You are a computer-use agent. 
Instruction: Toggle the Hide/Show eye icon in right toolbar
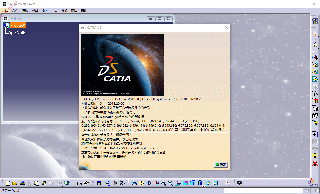315,149
